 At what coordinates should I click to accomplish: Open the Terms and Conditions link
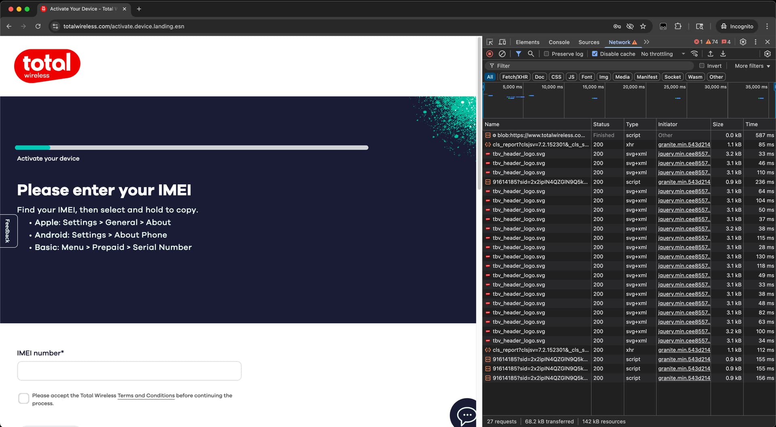click(x=146, y=395)
